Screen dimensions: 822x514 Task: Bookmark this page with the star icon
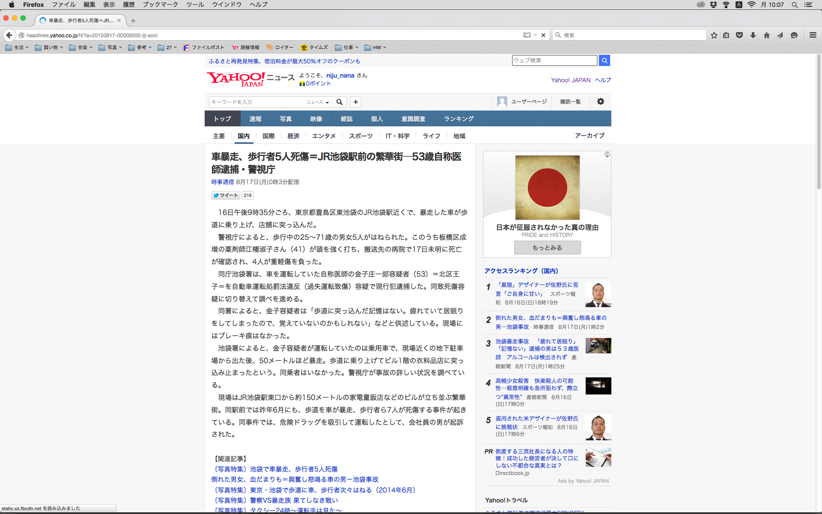tap(714, 35)
